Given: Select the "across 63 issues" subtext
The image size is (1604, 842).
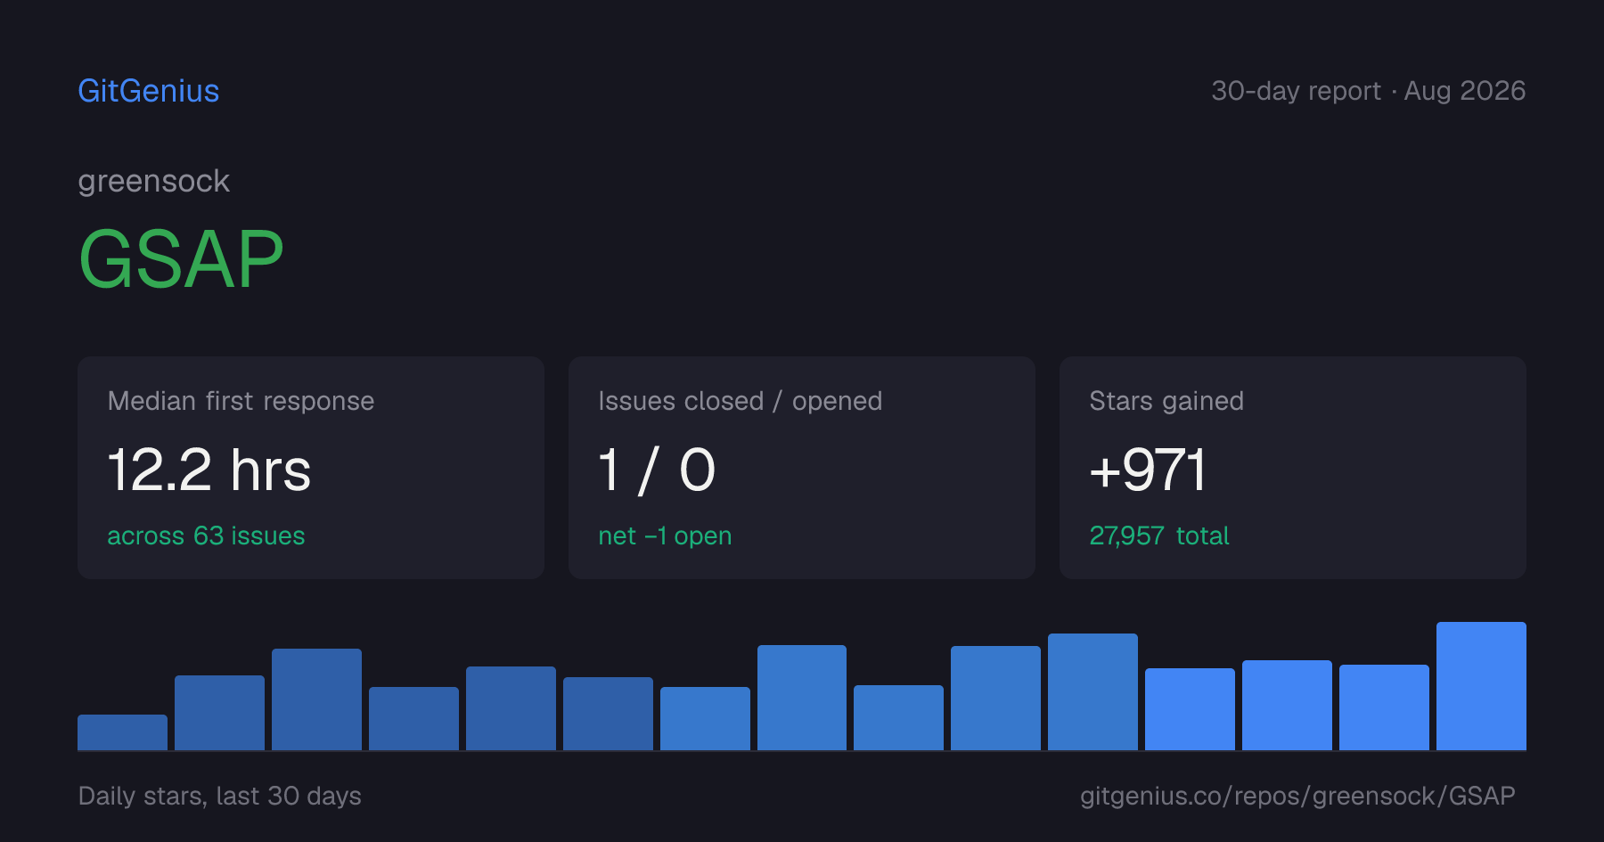Looking at the screenshot, I should [206, 535].
